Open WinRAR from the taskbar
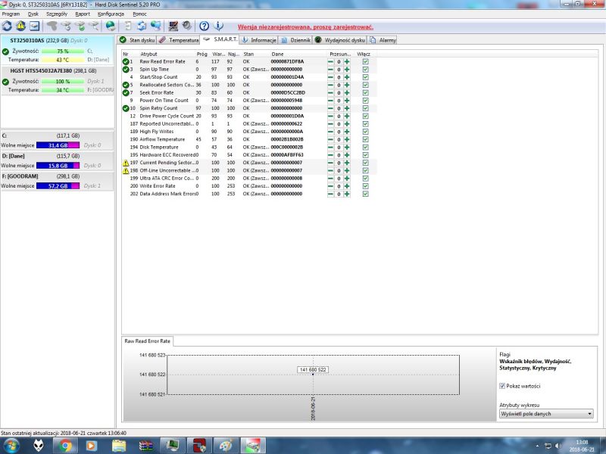Viewport: 606px width, 454px height. pyautogui.click(x=145, y=446)
